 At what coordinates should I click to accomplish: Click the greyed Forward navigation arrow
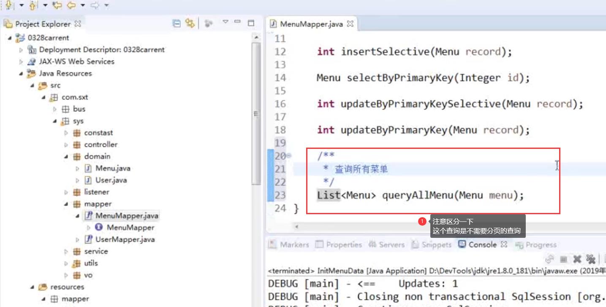[x=95, y=5]
